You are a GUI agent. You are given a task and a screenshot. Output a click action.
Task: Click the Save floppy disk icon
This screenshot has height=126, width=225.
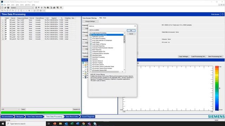8,8
